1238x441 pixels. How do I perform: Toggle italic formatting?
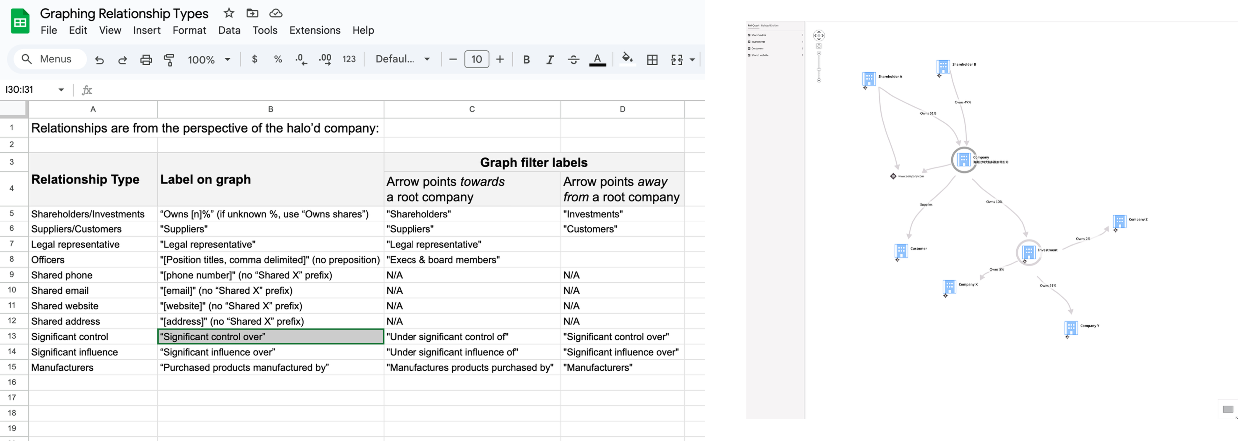tap(550, 60)
